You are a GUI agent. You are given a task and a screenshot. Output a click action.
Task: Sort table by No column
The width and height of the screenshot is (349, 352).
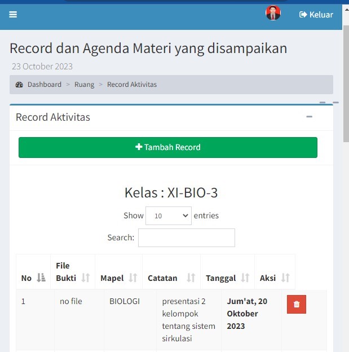pos(33,278)
